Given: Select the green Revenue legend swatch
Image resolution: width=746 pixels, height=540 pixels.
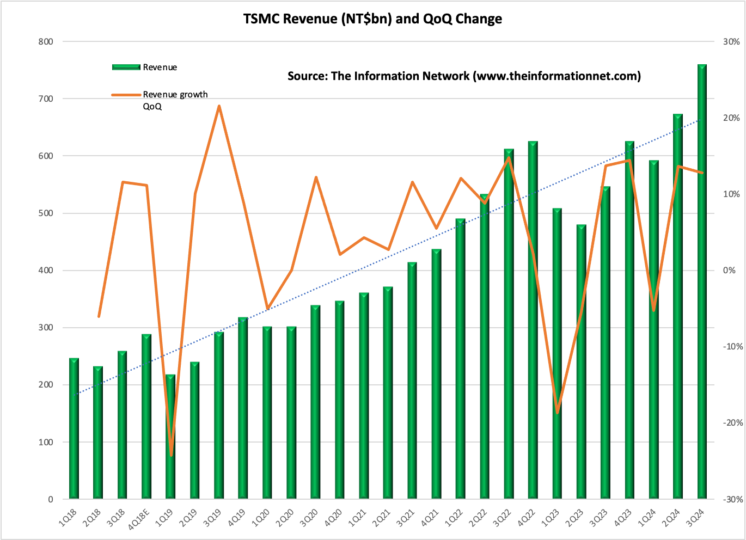Looking at the screenshot, I should [x=126, y=67].
